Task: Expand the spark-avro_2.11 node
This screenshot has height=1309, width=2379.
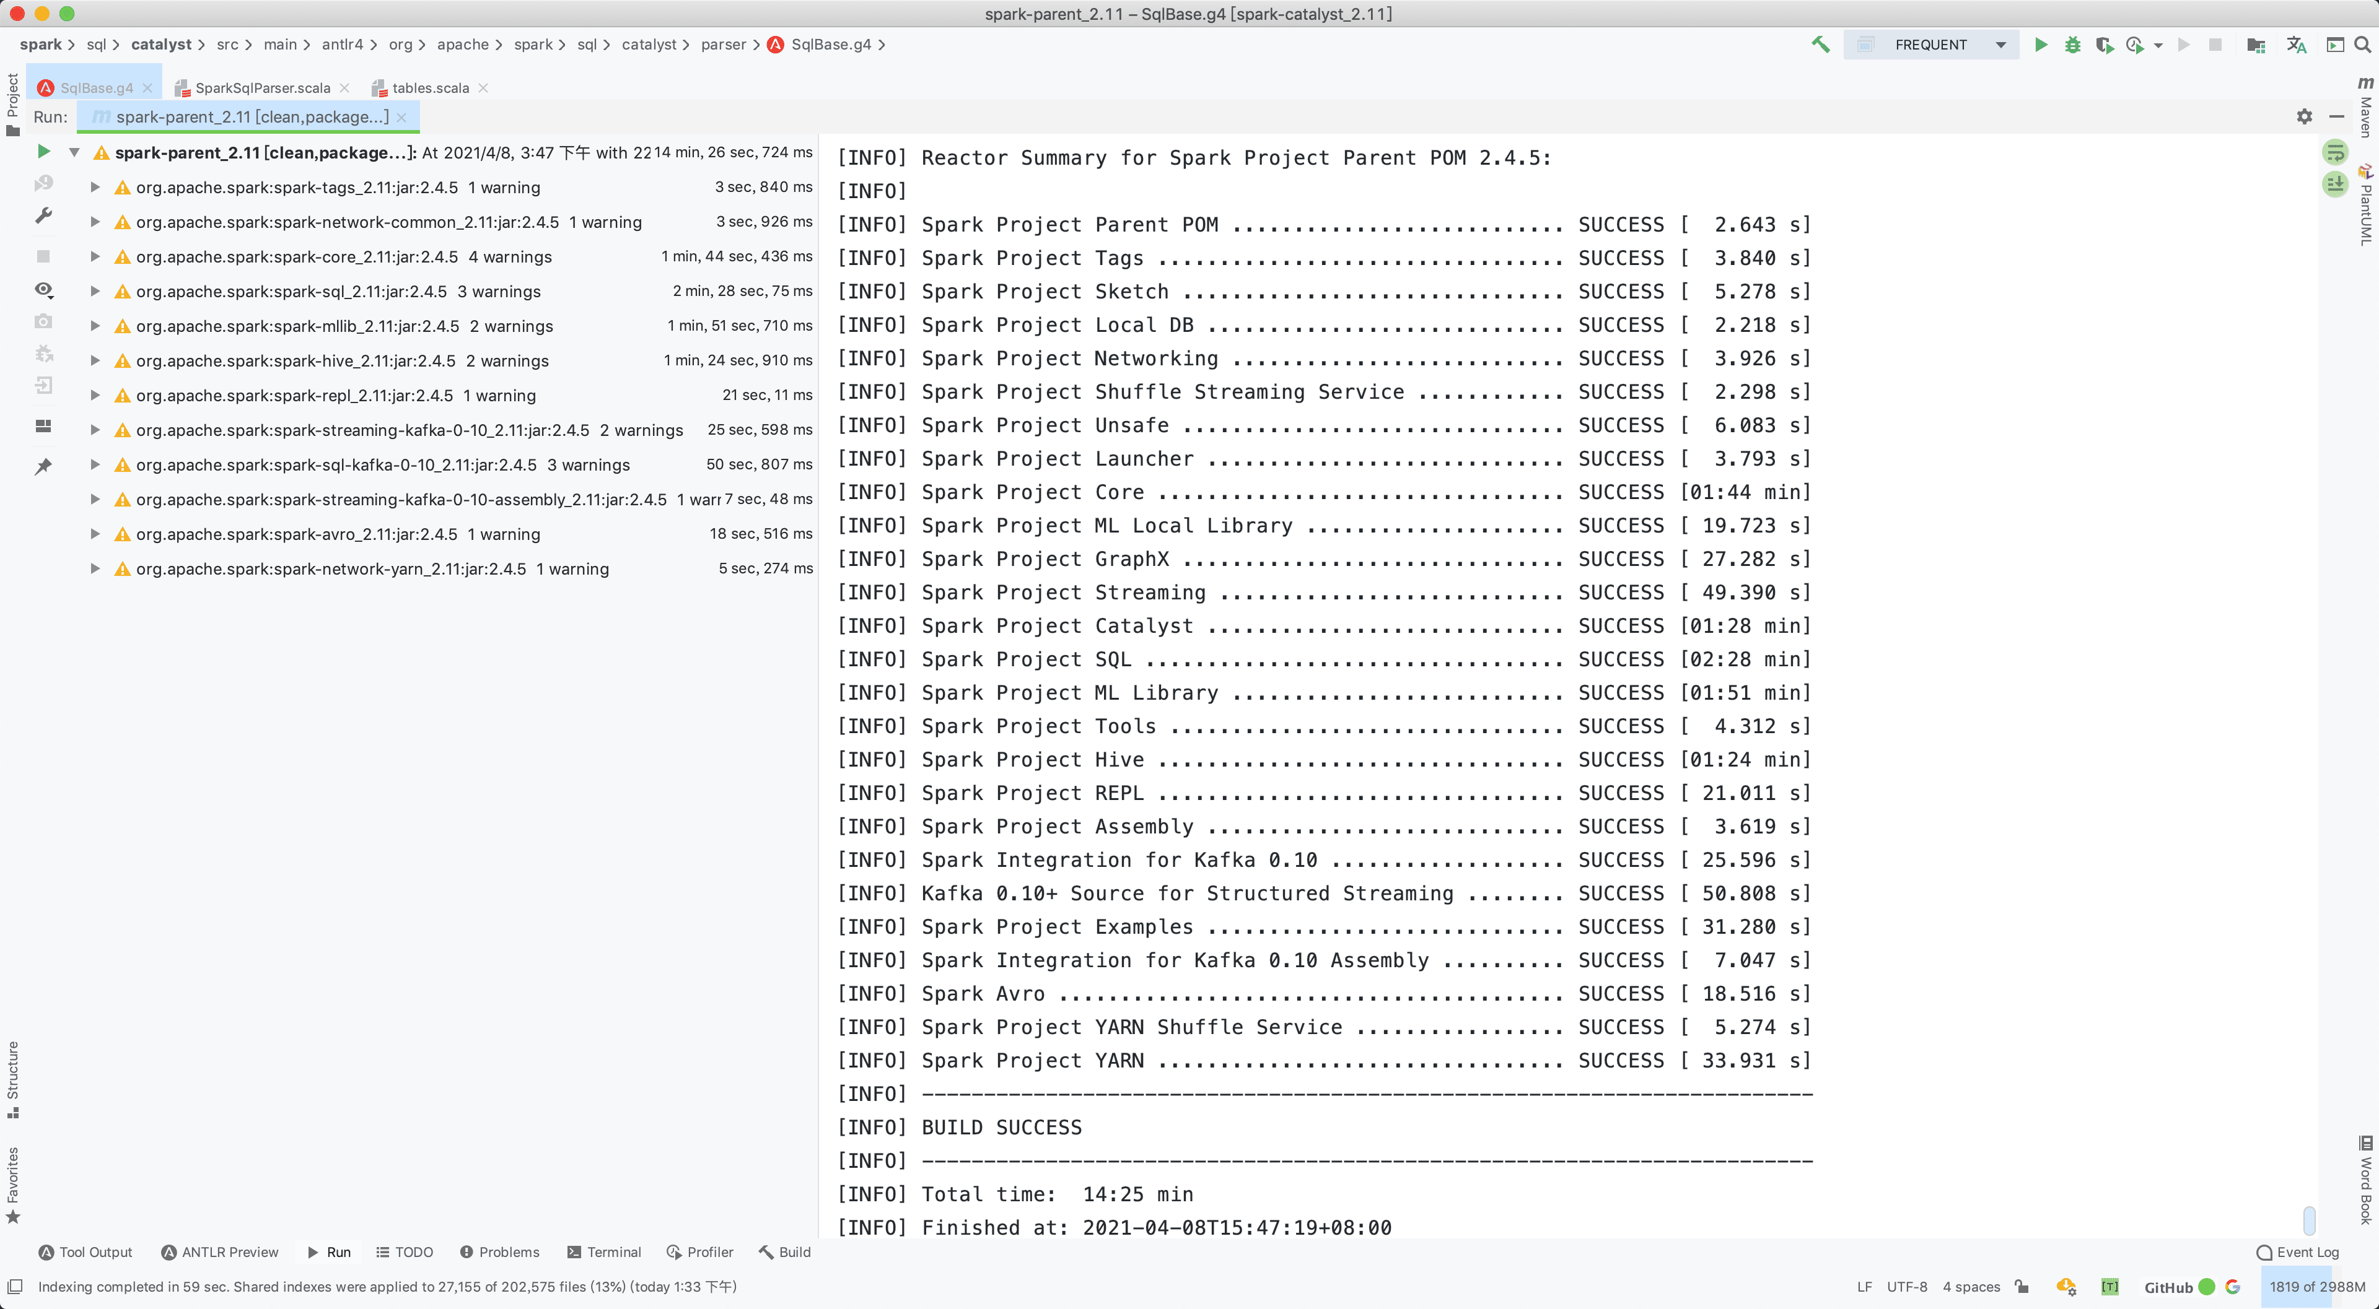Action: tap(94, 534)
